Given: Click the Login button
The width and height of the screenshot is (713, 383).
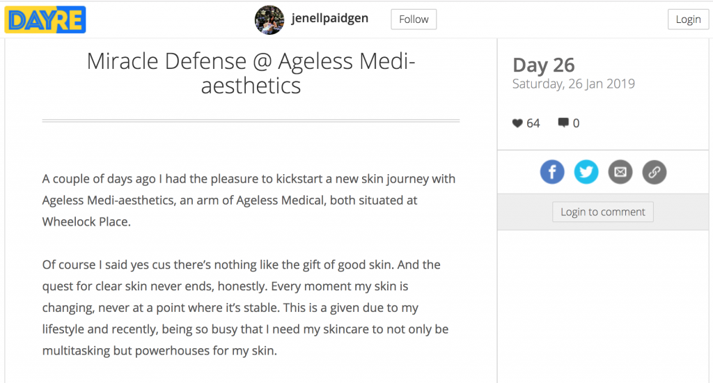Looking at the screenshot, I should pyautogui.click(x=688, y=19).
